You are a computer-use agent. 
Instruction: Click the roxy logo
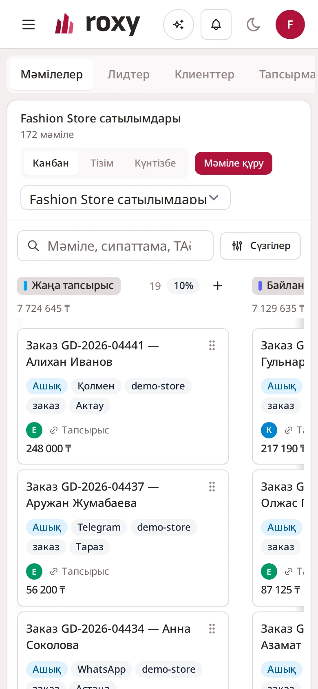98,24
